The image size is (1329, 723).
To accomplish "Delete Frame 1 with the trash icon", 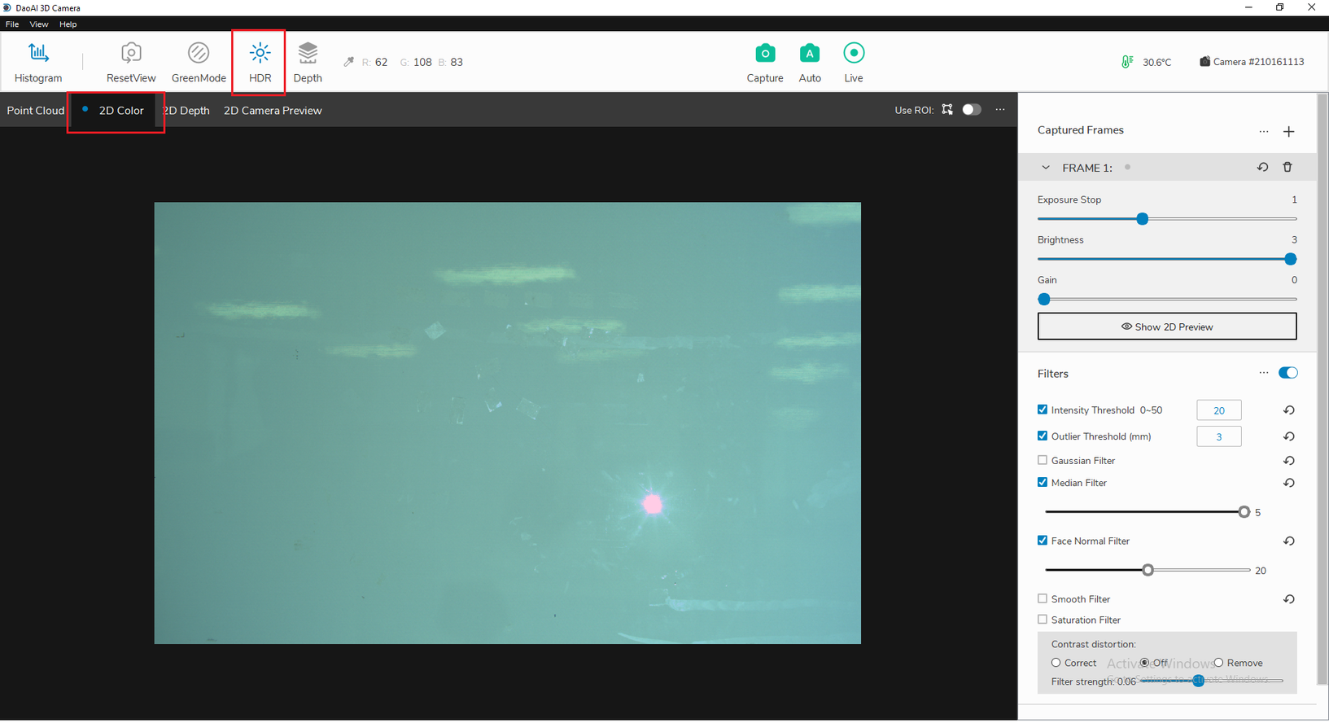I will click(x=1287, y=167).
